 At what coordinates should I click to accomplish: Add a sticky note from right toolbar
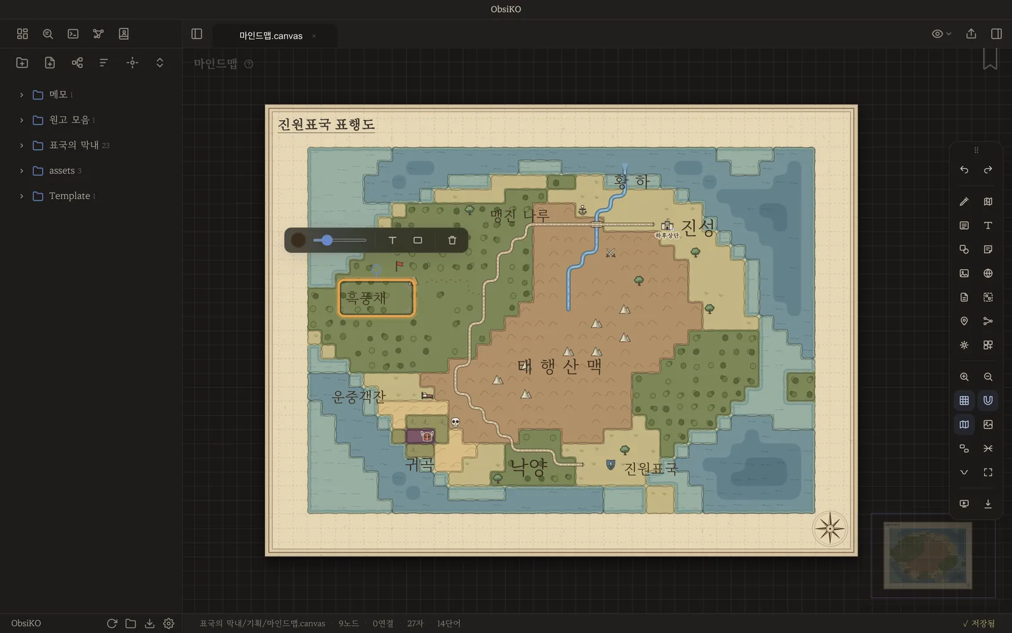pos(988,249)
